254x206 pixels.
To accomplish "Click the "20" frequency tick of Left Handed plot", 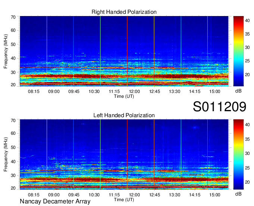I will point(13,188).
